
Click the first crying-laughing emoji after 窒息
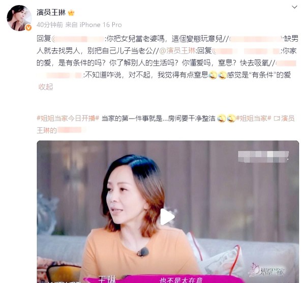(213, 75)
